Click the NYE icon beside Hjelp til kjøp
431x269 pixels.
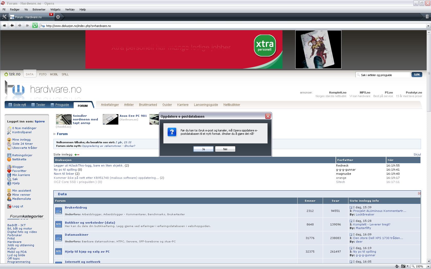pyautogui.click(x=59, y=251)
